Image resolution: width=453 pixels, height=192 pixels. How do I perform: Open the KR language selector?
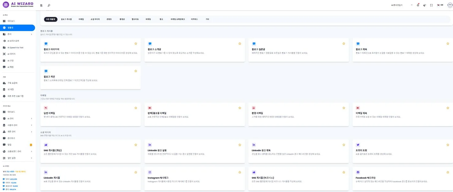pos(440,5)
